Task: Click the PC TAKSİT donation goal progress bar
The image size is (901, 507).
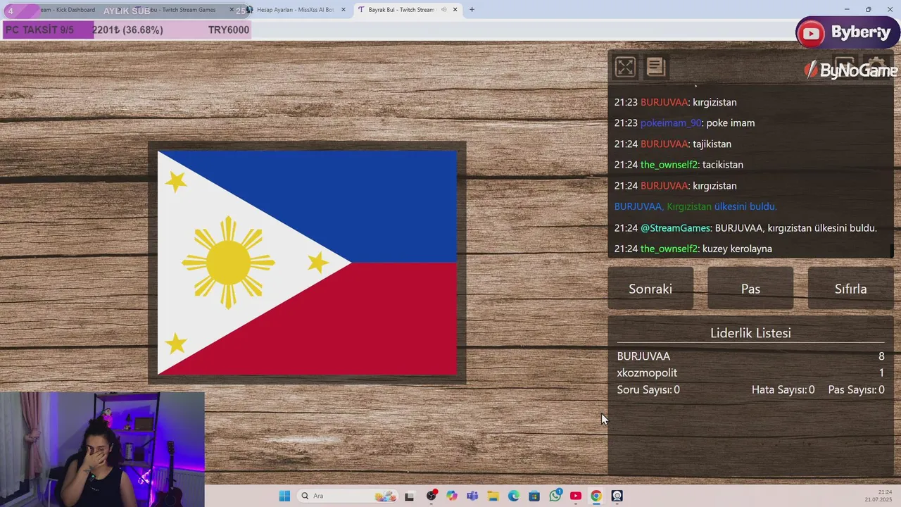Action: click(127, 30)
